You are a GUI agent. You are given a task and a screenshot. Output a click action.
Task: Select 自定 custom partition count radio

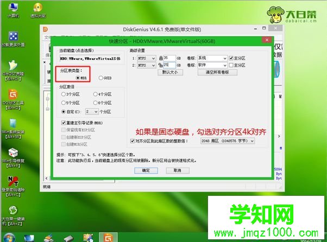64,112
